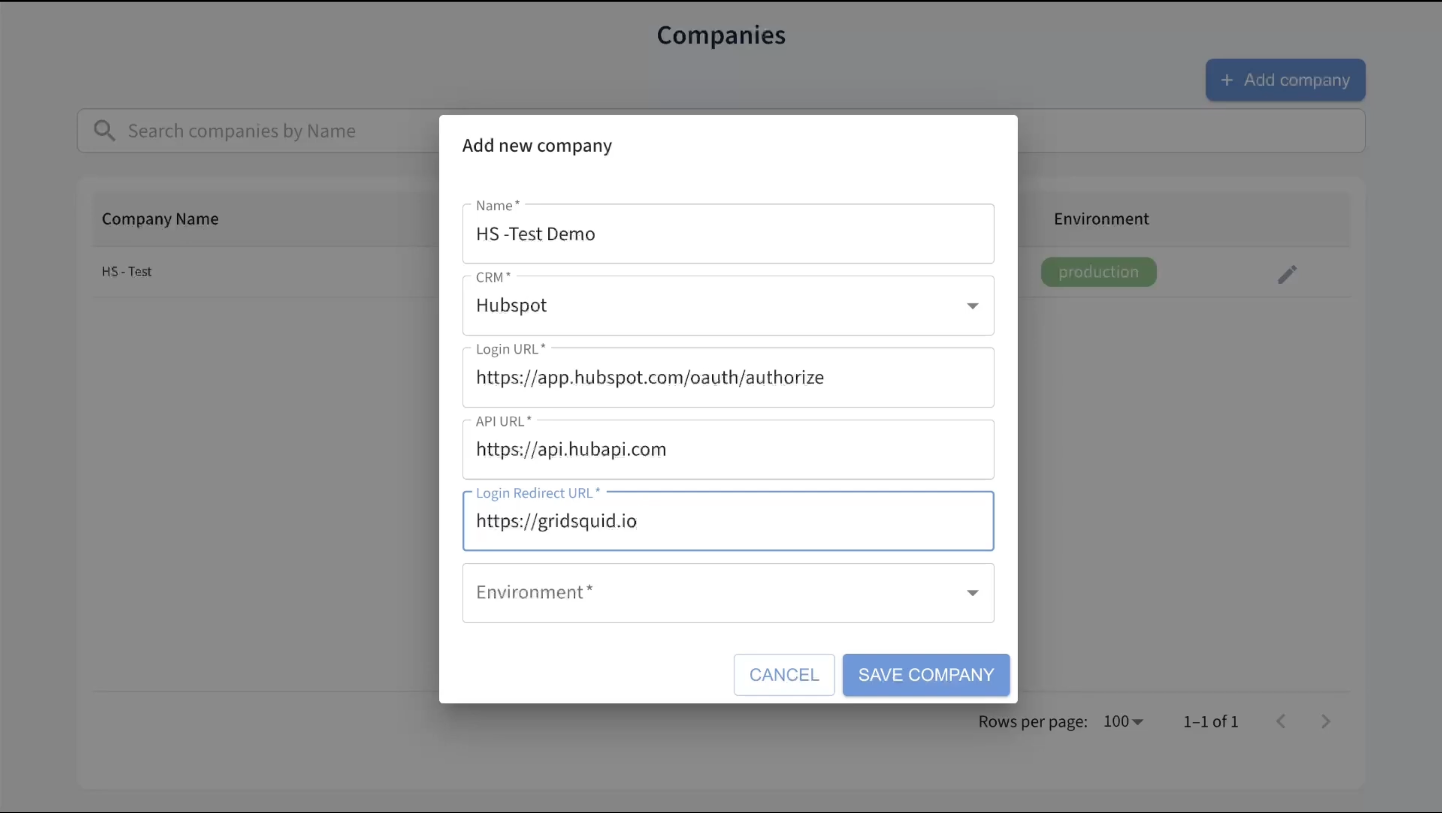Click the plus icon in Add company
This screenshot has height=813, width=1442.
1227,80
